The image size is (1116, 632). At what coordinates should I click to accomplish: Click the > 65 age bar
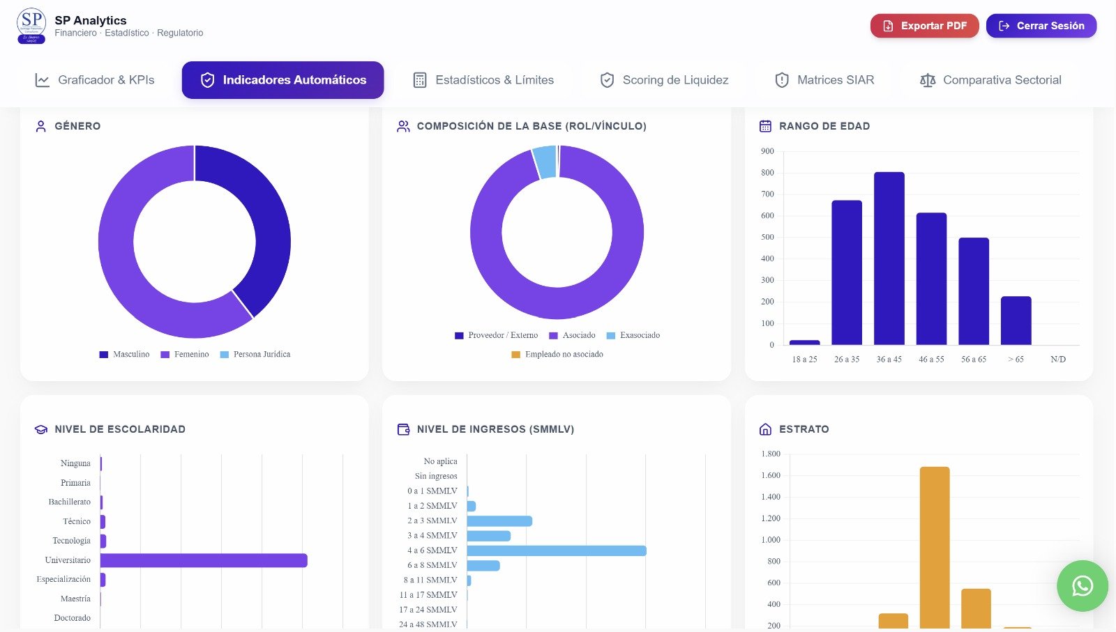click(1016, 321)
